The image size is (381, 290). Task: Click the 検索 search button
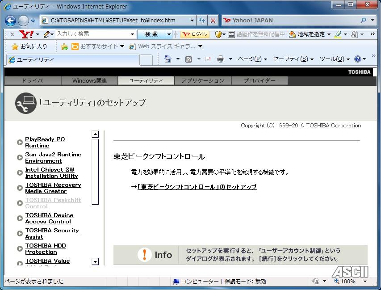151,34
